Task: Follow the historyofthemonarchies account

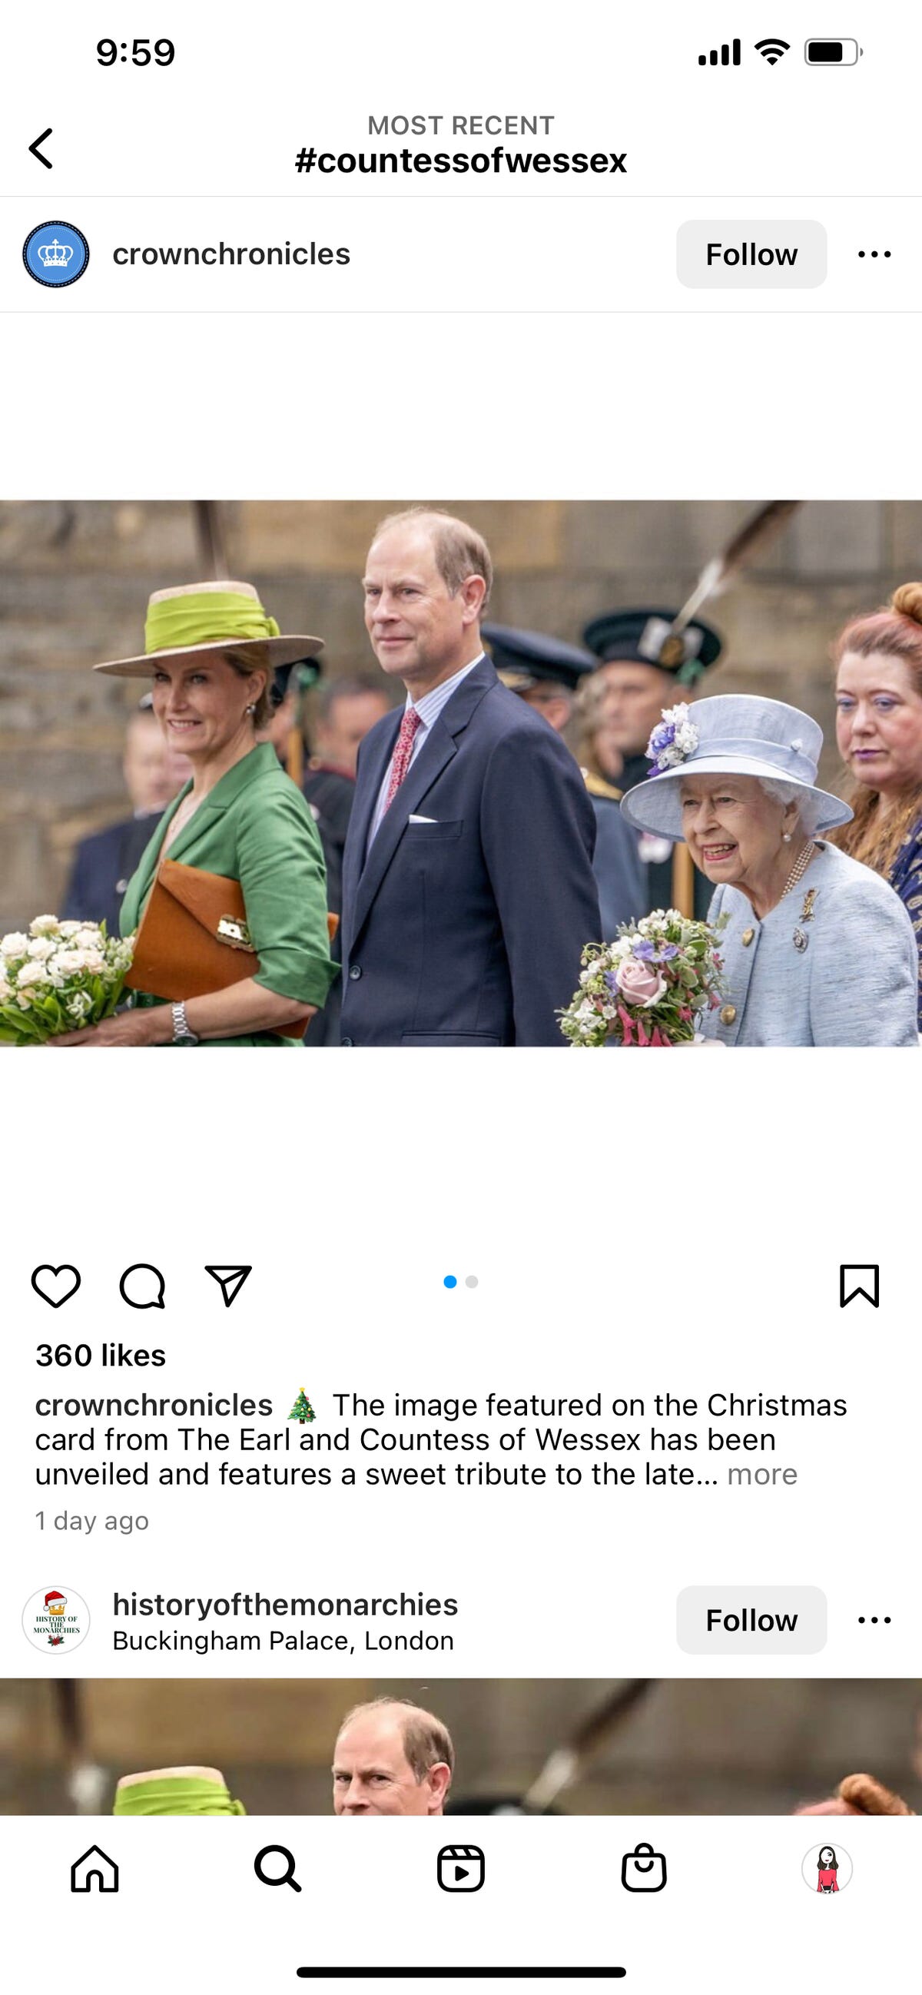Action: 751,1620
